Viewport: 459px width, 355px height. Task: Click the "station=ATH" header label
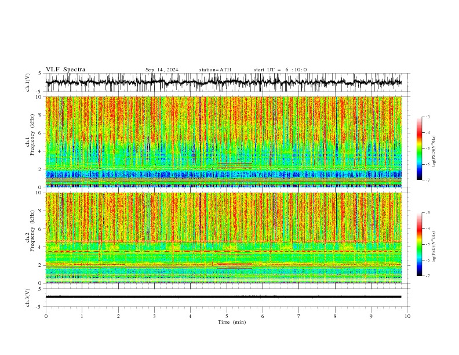pyautogui.click(x=215, y=70)
